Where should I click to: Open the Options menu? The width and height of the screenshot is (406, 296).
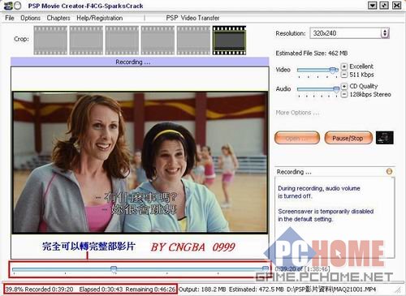30,18
